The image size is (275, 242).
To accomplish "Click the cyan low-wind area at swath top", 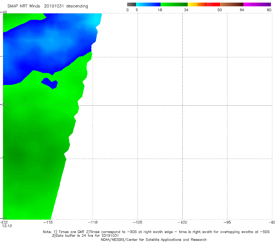I will (x=97, y=19).
